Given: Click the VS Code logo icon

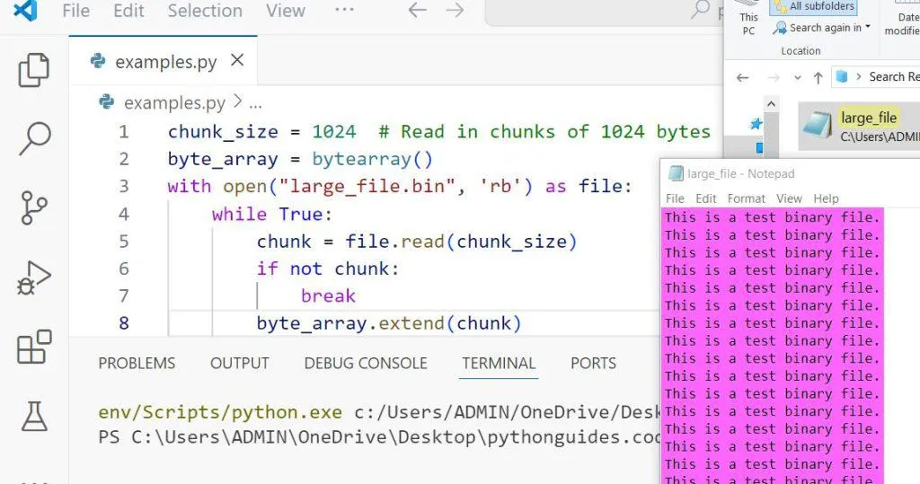Looking at the screenshot, I should 25,12.
